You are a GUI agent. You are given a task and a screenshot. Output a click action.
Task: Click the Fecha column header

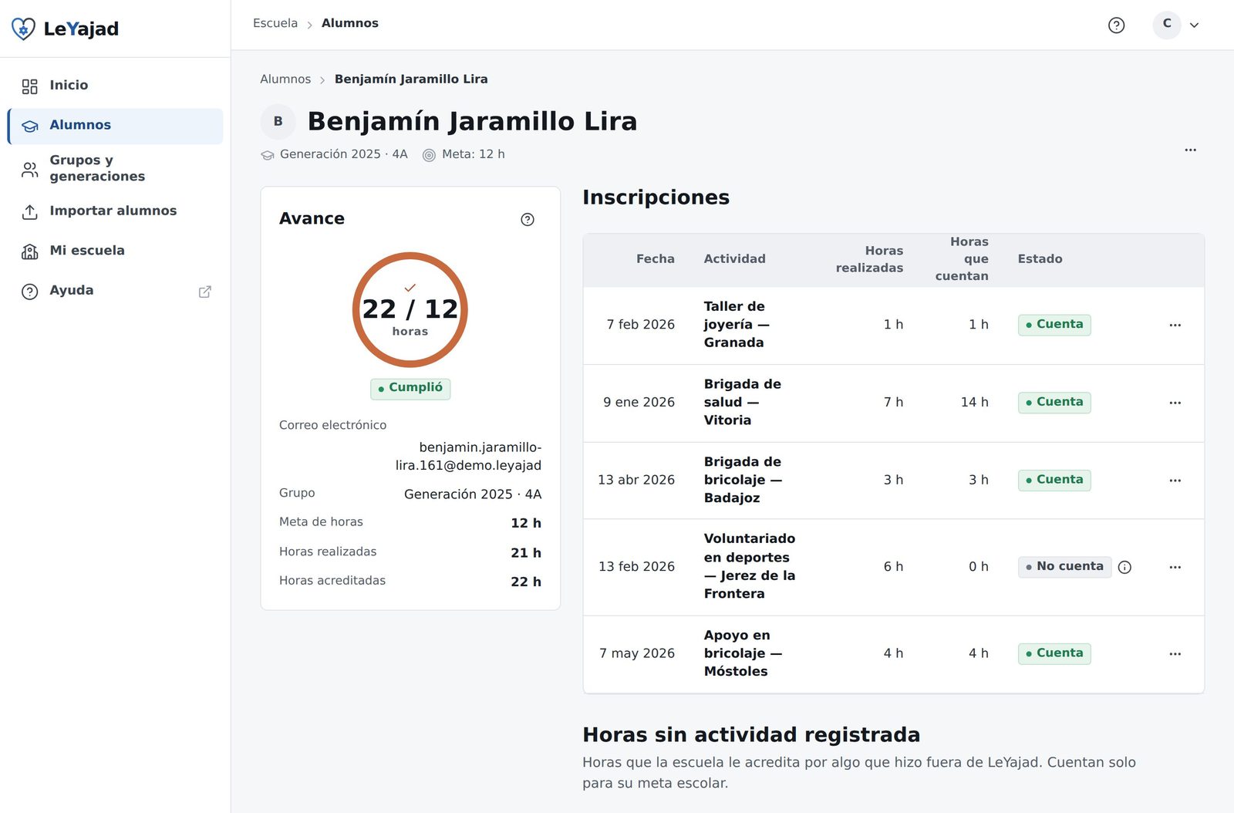pos(656,259)
